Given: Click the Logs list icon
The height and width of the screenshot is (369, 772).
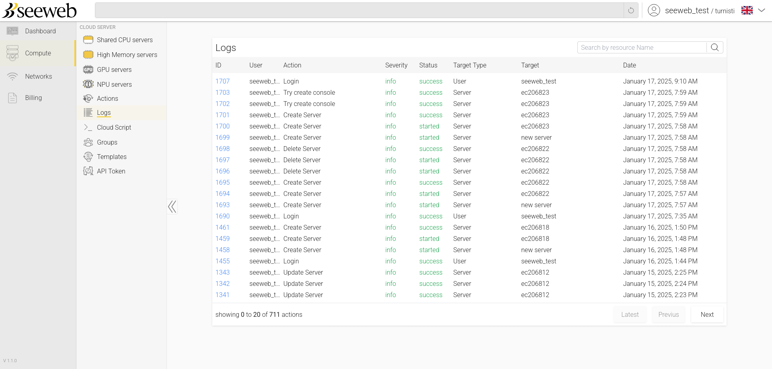Looking at the screenshot, I should [x=88, y=113].
